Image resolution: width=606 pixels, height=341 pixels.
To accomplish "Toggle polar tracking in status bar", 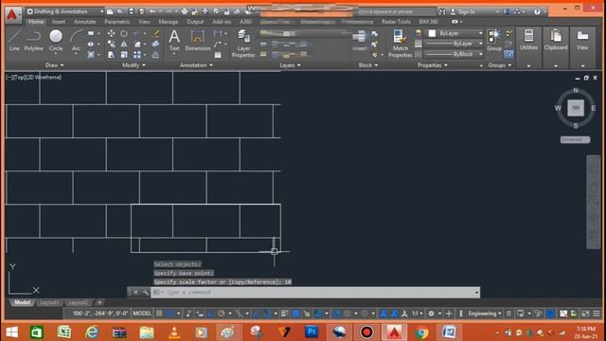I will click(x=221, y=314).
